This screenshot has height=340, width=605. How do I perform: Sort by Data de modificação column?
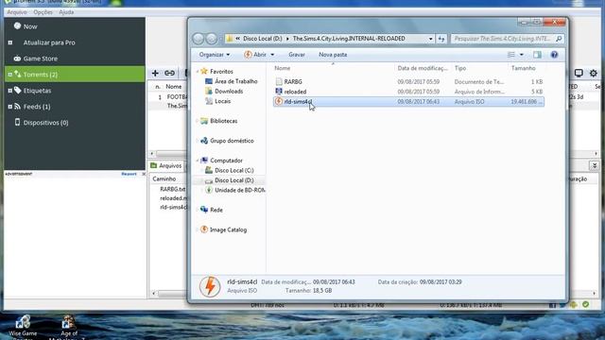tap(423, 68)
